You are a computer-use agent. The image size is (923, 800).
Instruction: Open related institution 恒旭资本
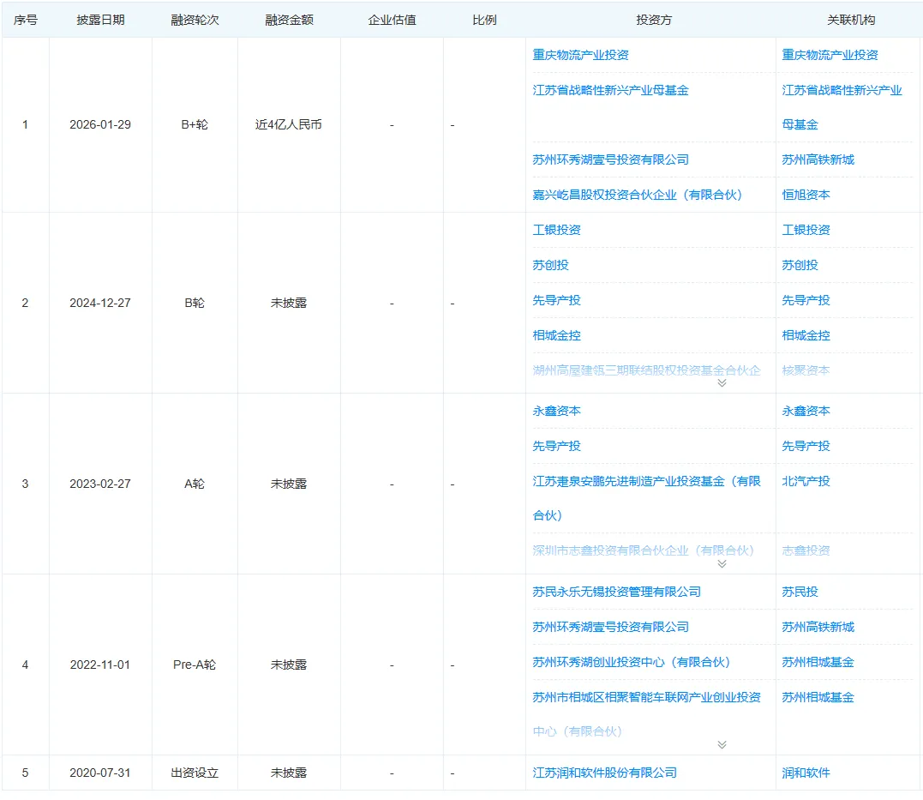806,195
